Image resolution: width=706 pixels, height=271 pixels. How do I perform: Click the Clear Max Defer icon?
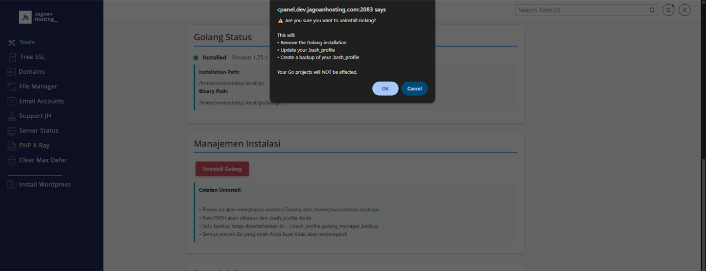[12, 161]
